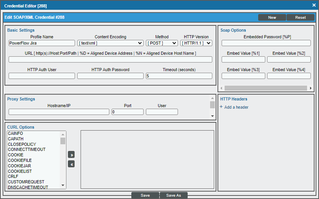This screenshot has height=199, width=319.
Task: Click the Proxy Hostname/IP field
Action: (59, 112)
